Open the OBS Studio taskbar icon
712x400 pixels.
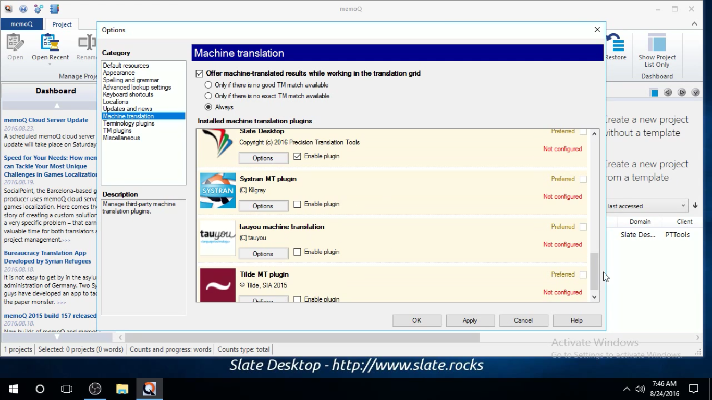click(95, 389)
